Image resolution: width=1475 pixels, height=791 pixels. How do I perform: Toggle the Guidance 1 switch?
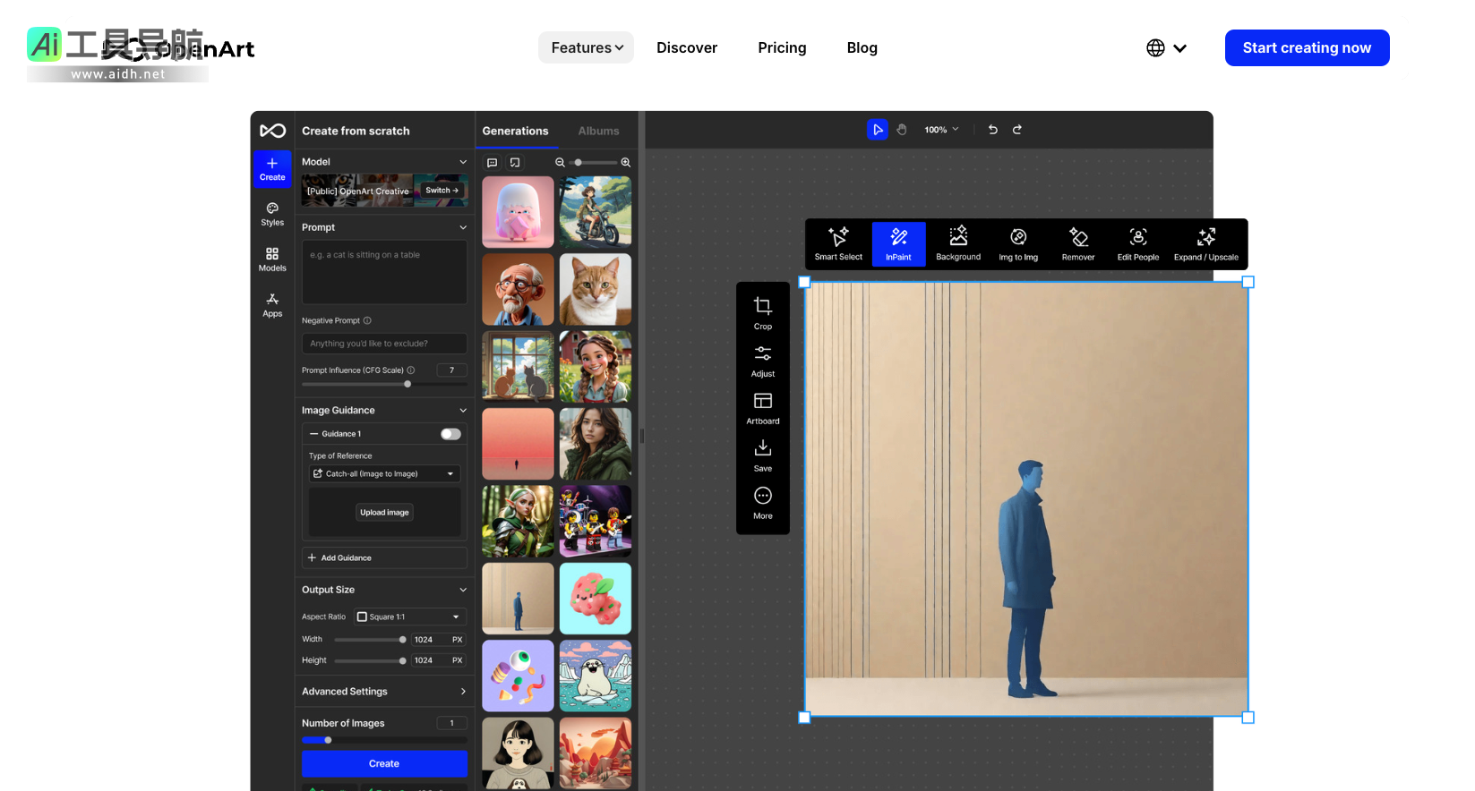[x=450, y=434]
